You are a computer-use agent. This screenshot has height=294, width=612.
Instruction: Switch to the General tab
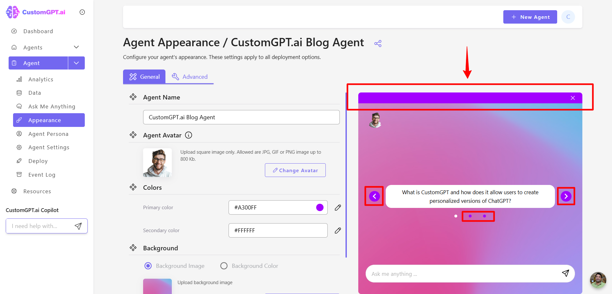coord(144,77)
